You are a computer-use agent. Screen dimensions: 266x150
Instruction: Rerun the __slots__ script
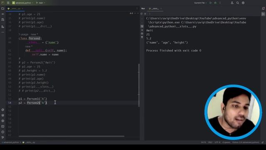click(x=141, y=14)
